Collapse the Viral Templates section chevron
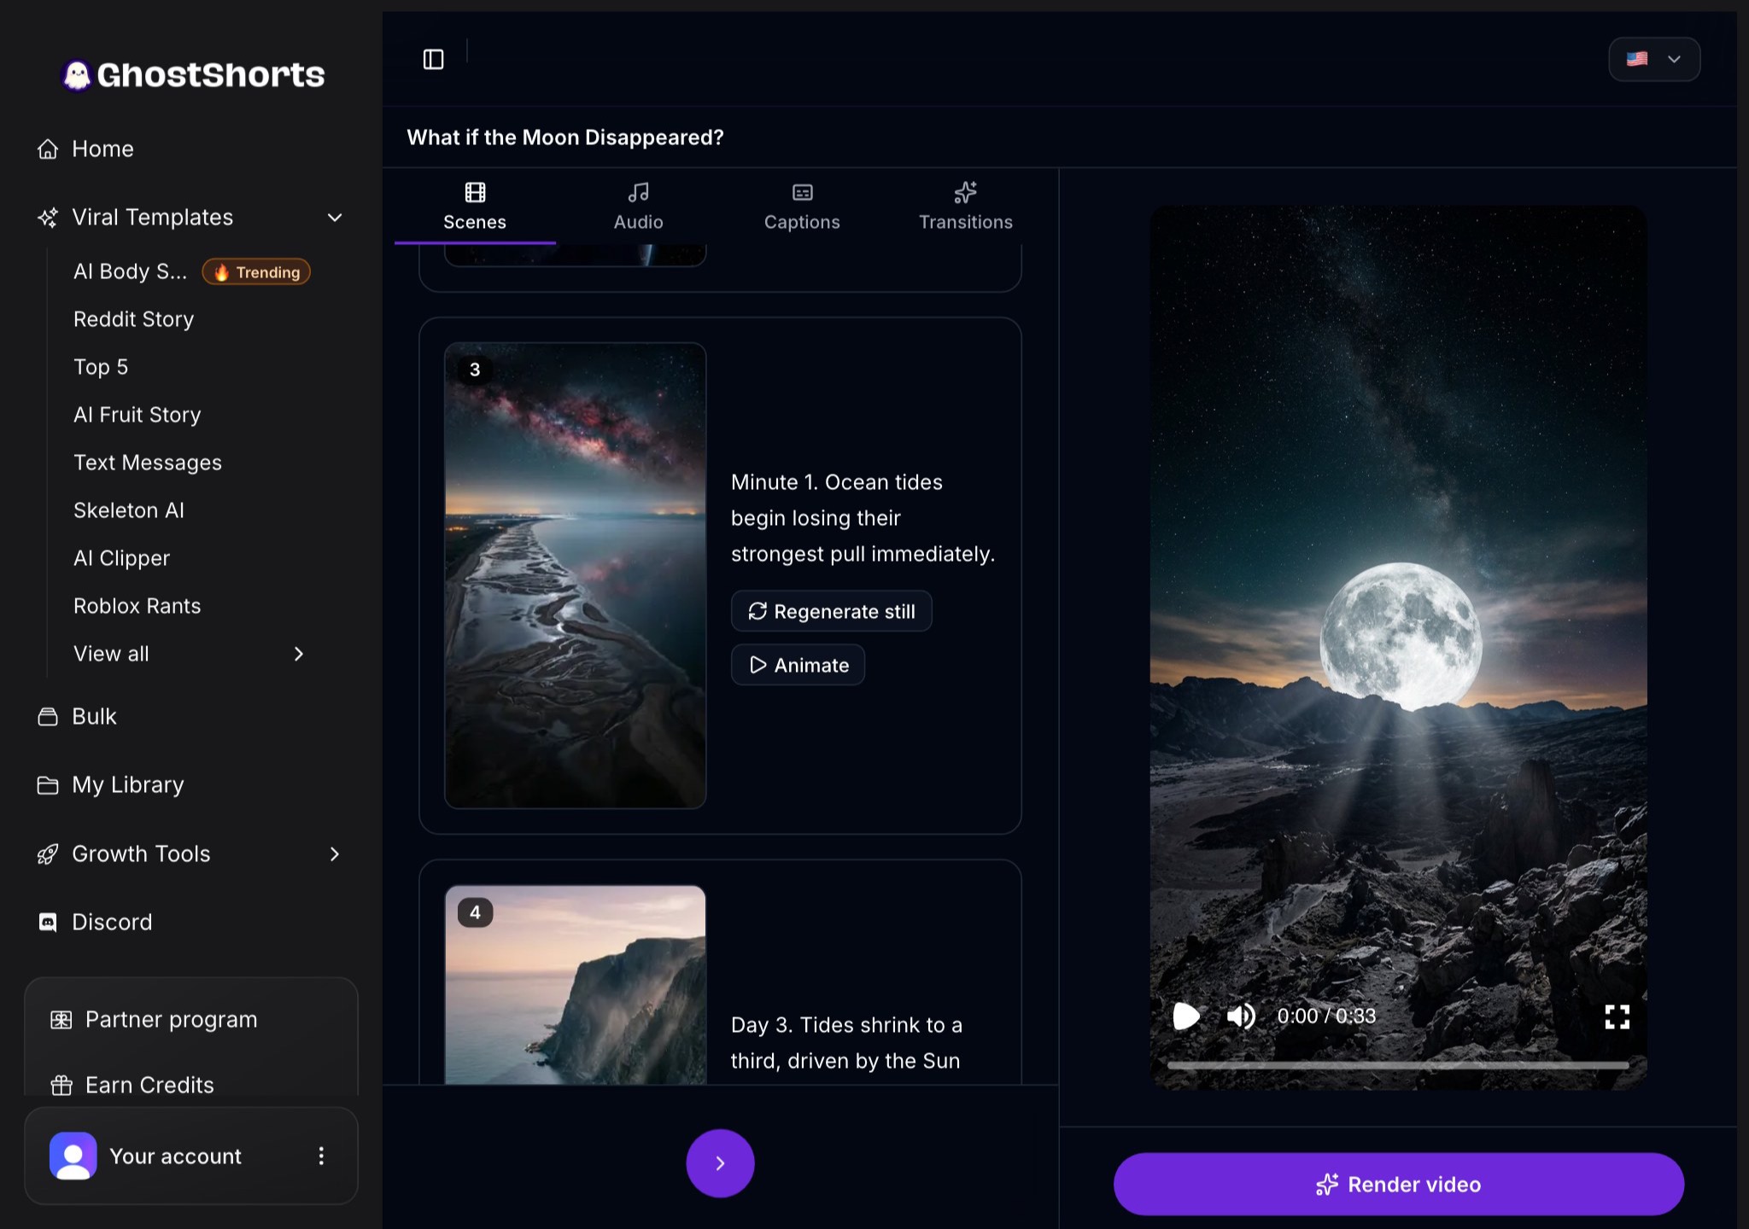 tap(335, 218)
